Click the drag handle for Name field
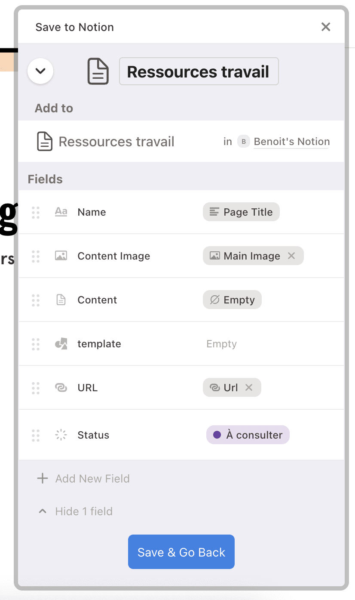This screenshot has height=600, width=355. coord(36,212)
